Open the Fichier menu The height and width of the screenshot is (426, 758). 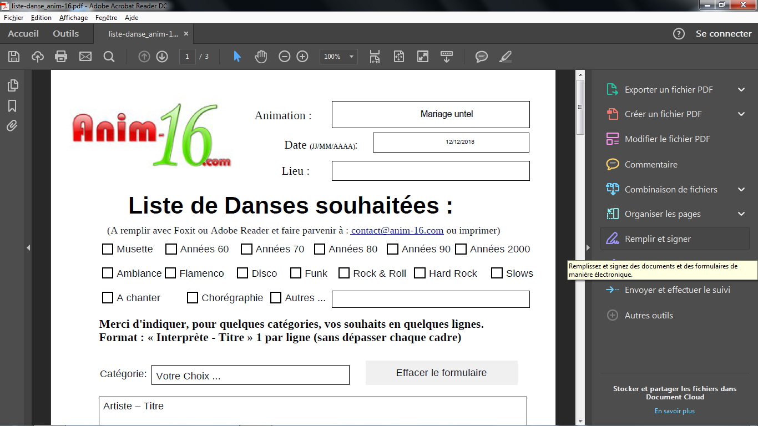13,18
